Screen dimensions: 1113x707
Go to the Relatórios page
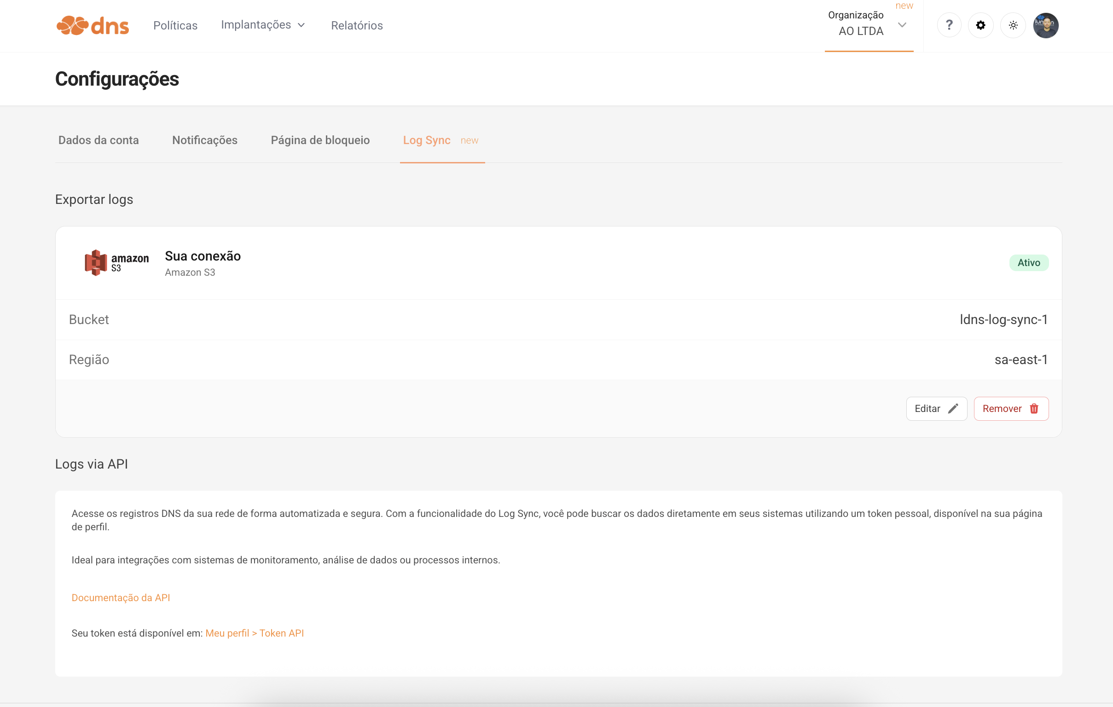click(357, 25)
